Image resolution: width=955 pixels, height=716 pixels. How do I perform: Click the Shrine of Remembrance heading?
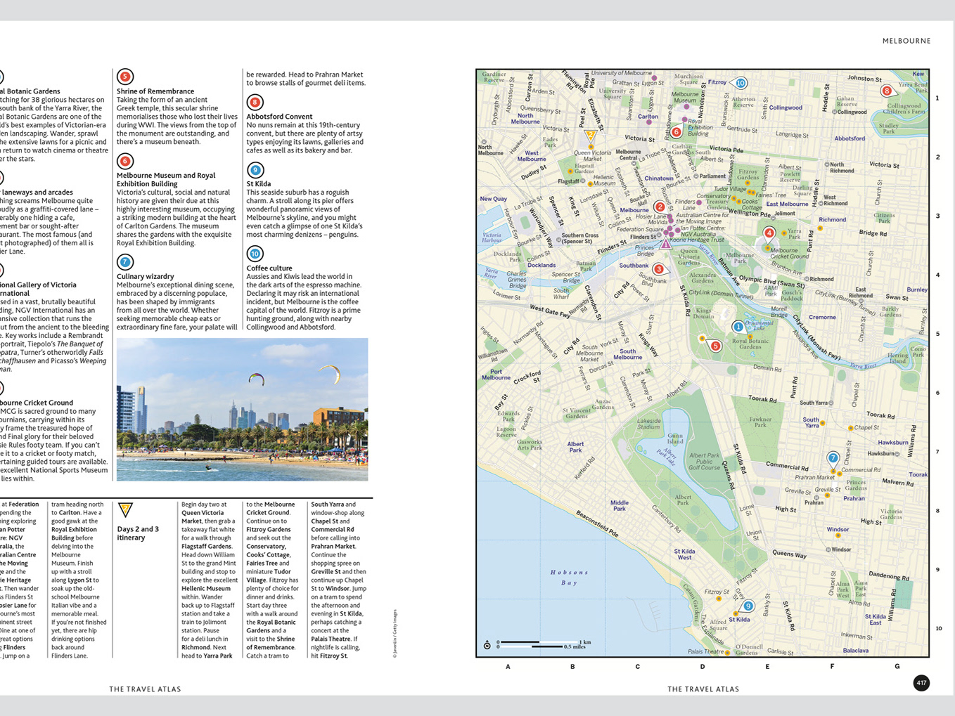[155, 91]
